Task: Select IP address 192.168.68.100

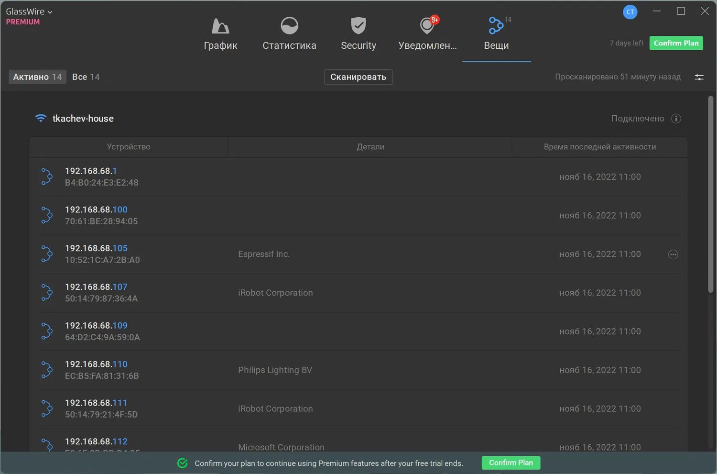Action: point(96,209)
